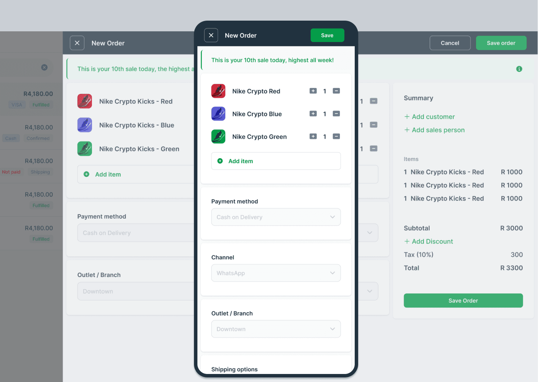This screenshot has height=382, width=538.
Task: Click the VISA tag in orders list
Action: click(17, 105)
